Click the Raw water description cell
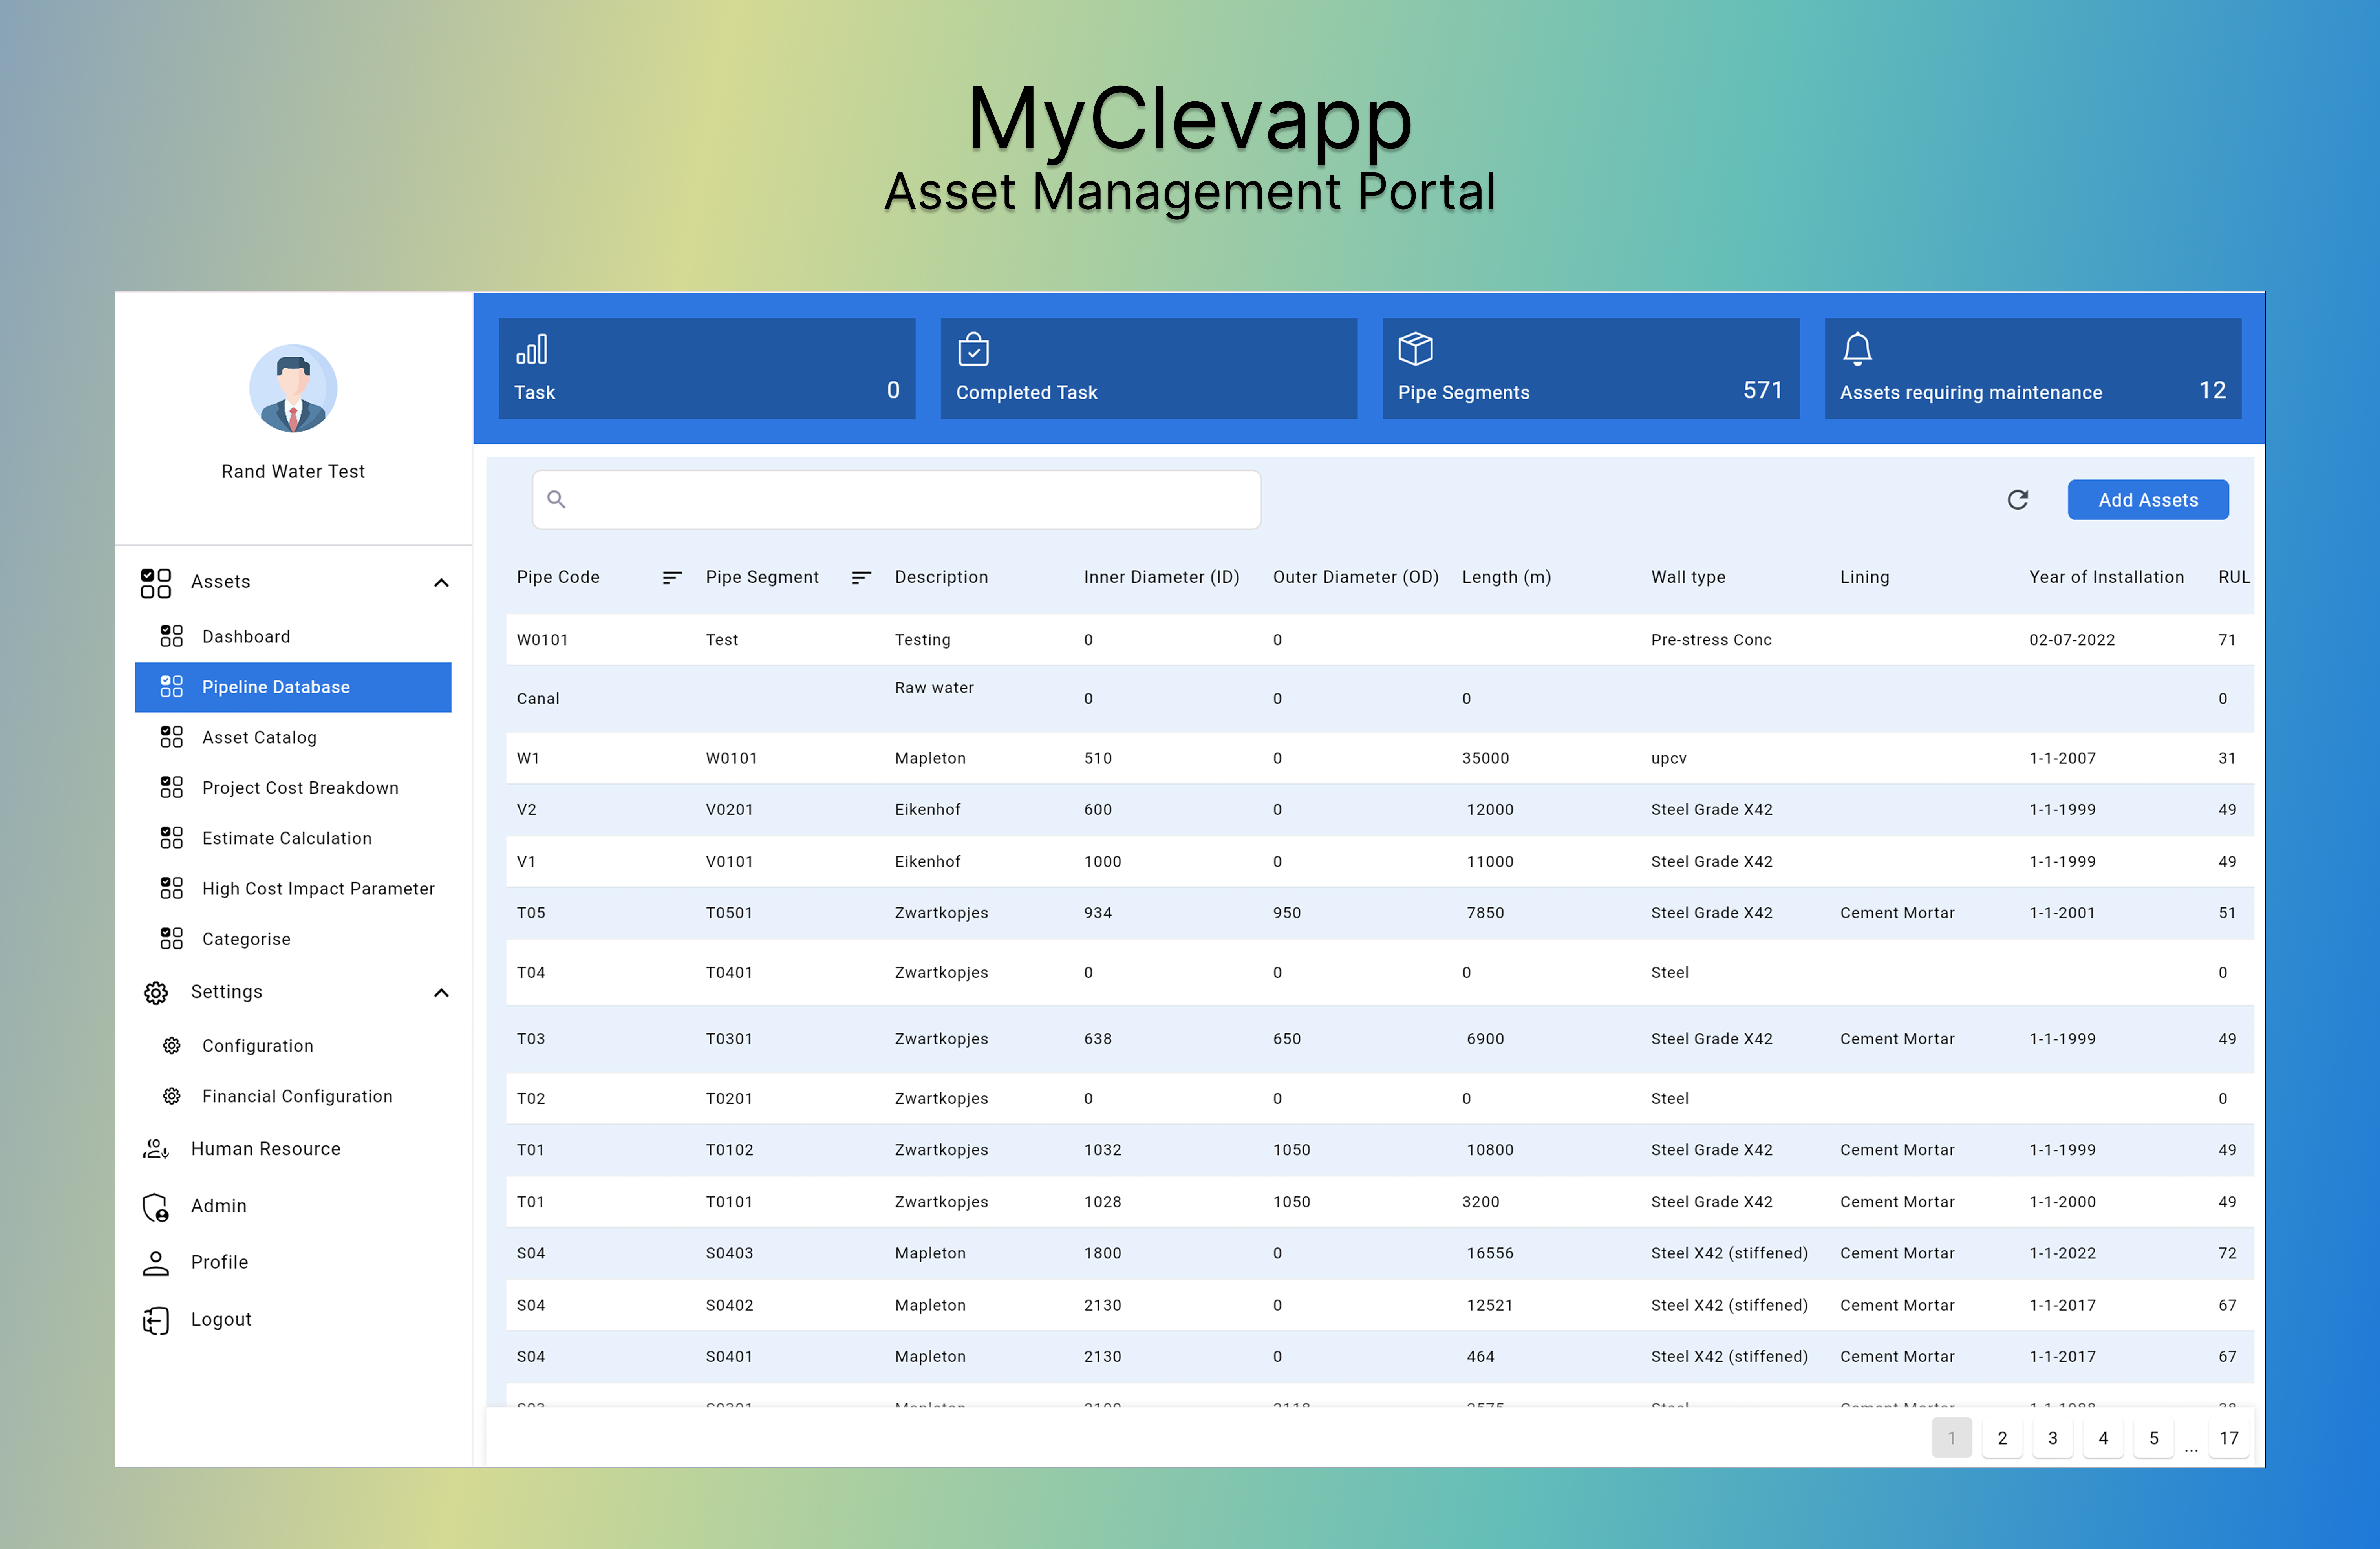The width and height of the screenshot is (2380, 1549). pyautogui.click(x=934, y=688)
